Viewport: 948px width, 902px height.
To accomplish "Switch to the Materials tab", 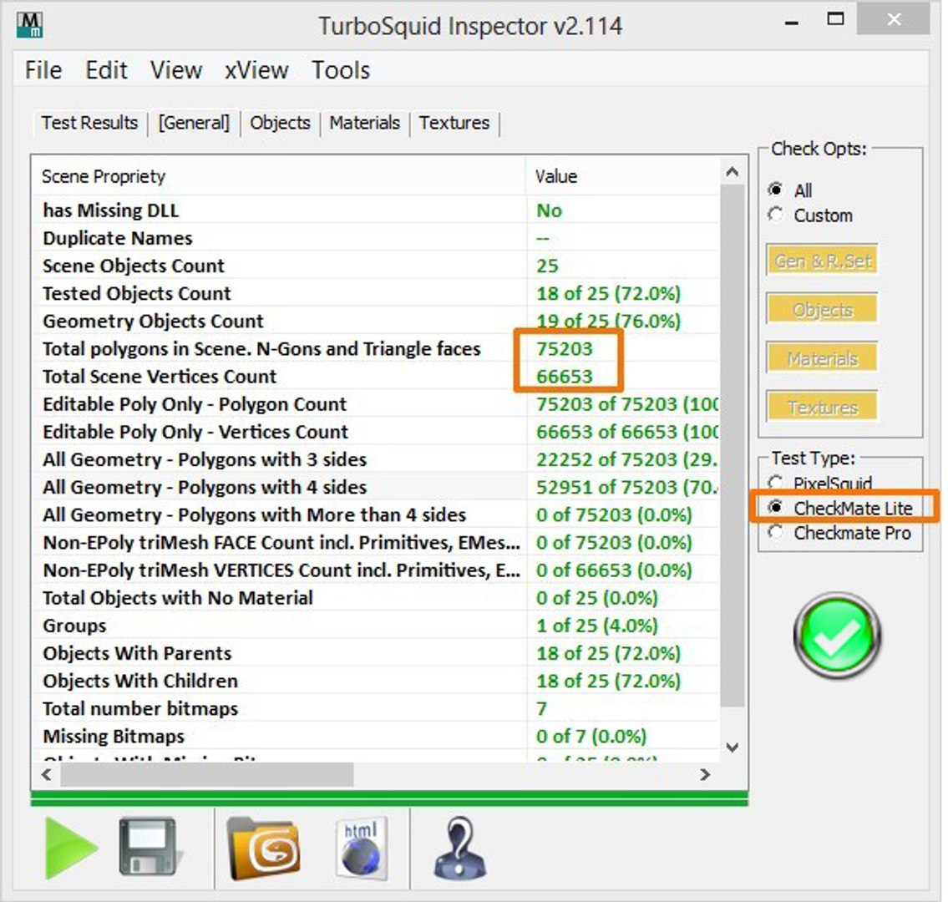I will coord(364,123).
